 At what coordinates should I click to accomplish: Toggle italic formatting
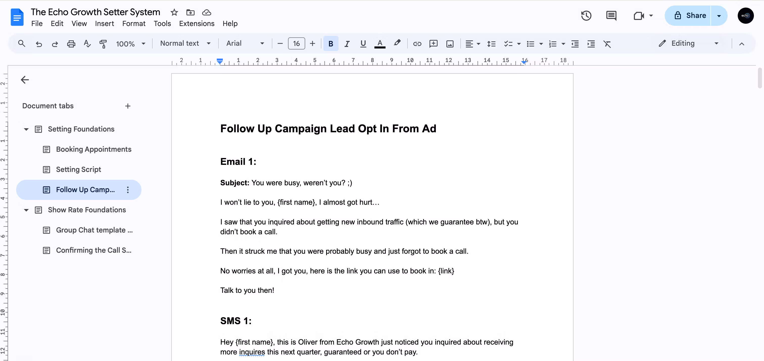point(347,44)
